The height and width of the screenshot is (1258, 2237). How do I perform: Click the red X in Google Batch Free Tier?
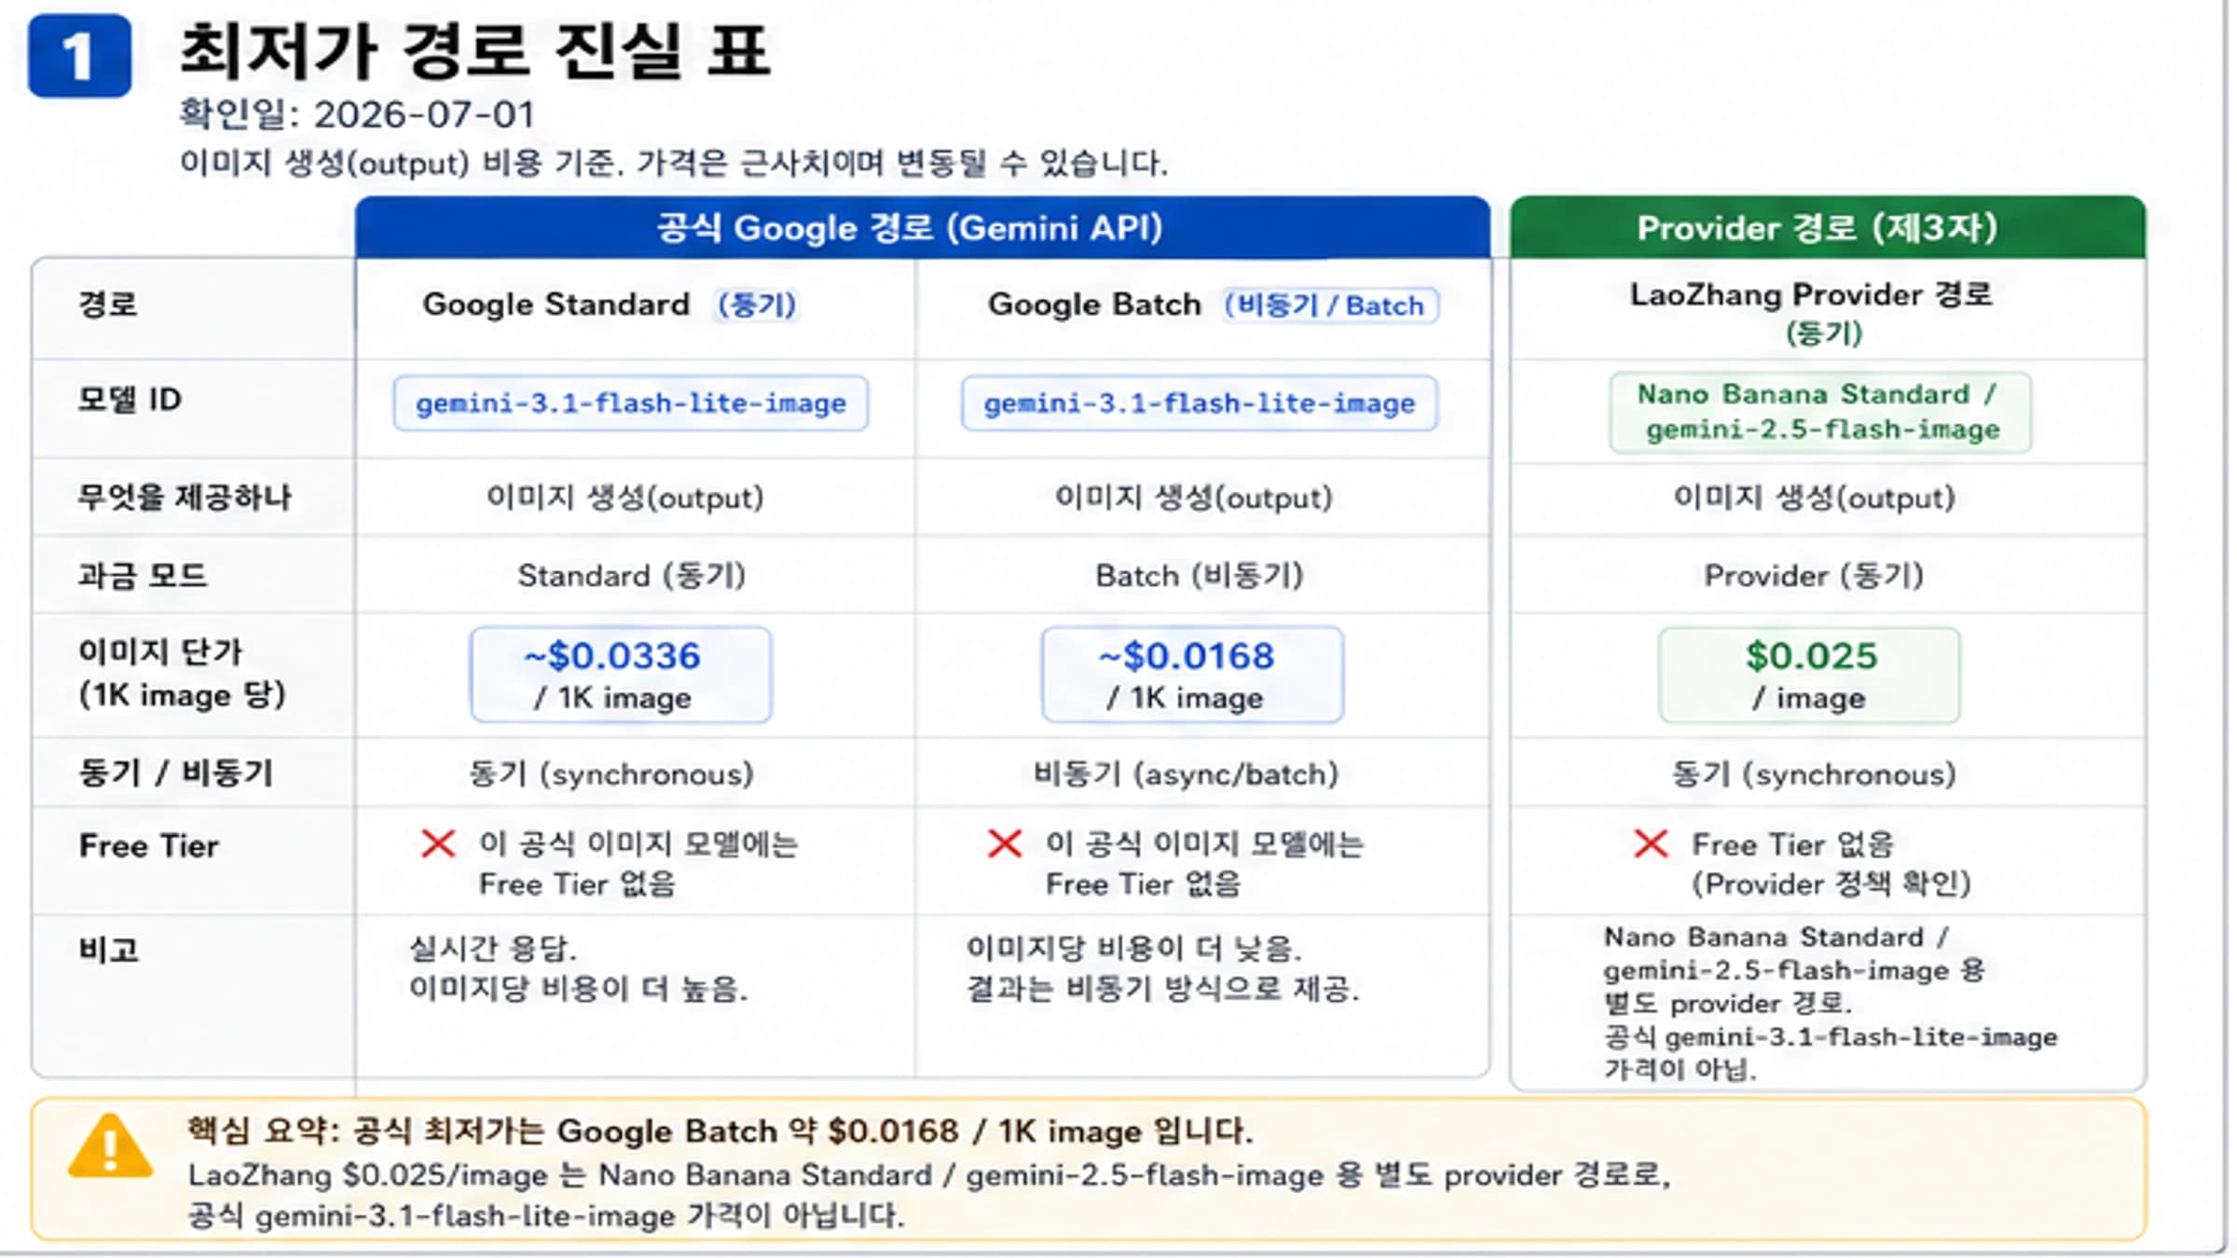[x=1005, y=844]
